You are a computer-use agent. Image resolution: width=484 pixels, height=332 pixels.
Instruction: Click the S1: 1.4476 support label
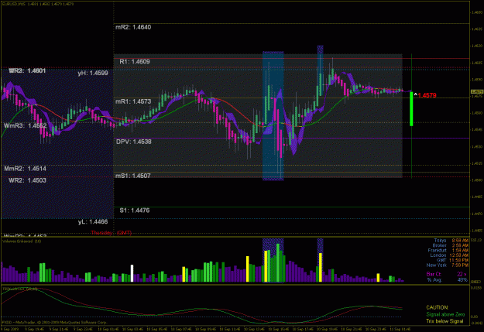[x=135, y=210]
